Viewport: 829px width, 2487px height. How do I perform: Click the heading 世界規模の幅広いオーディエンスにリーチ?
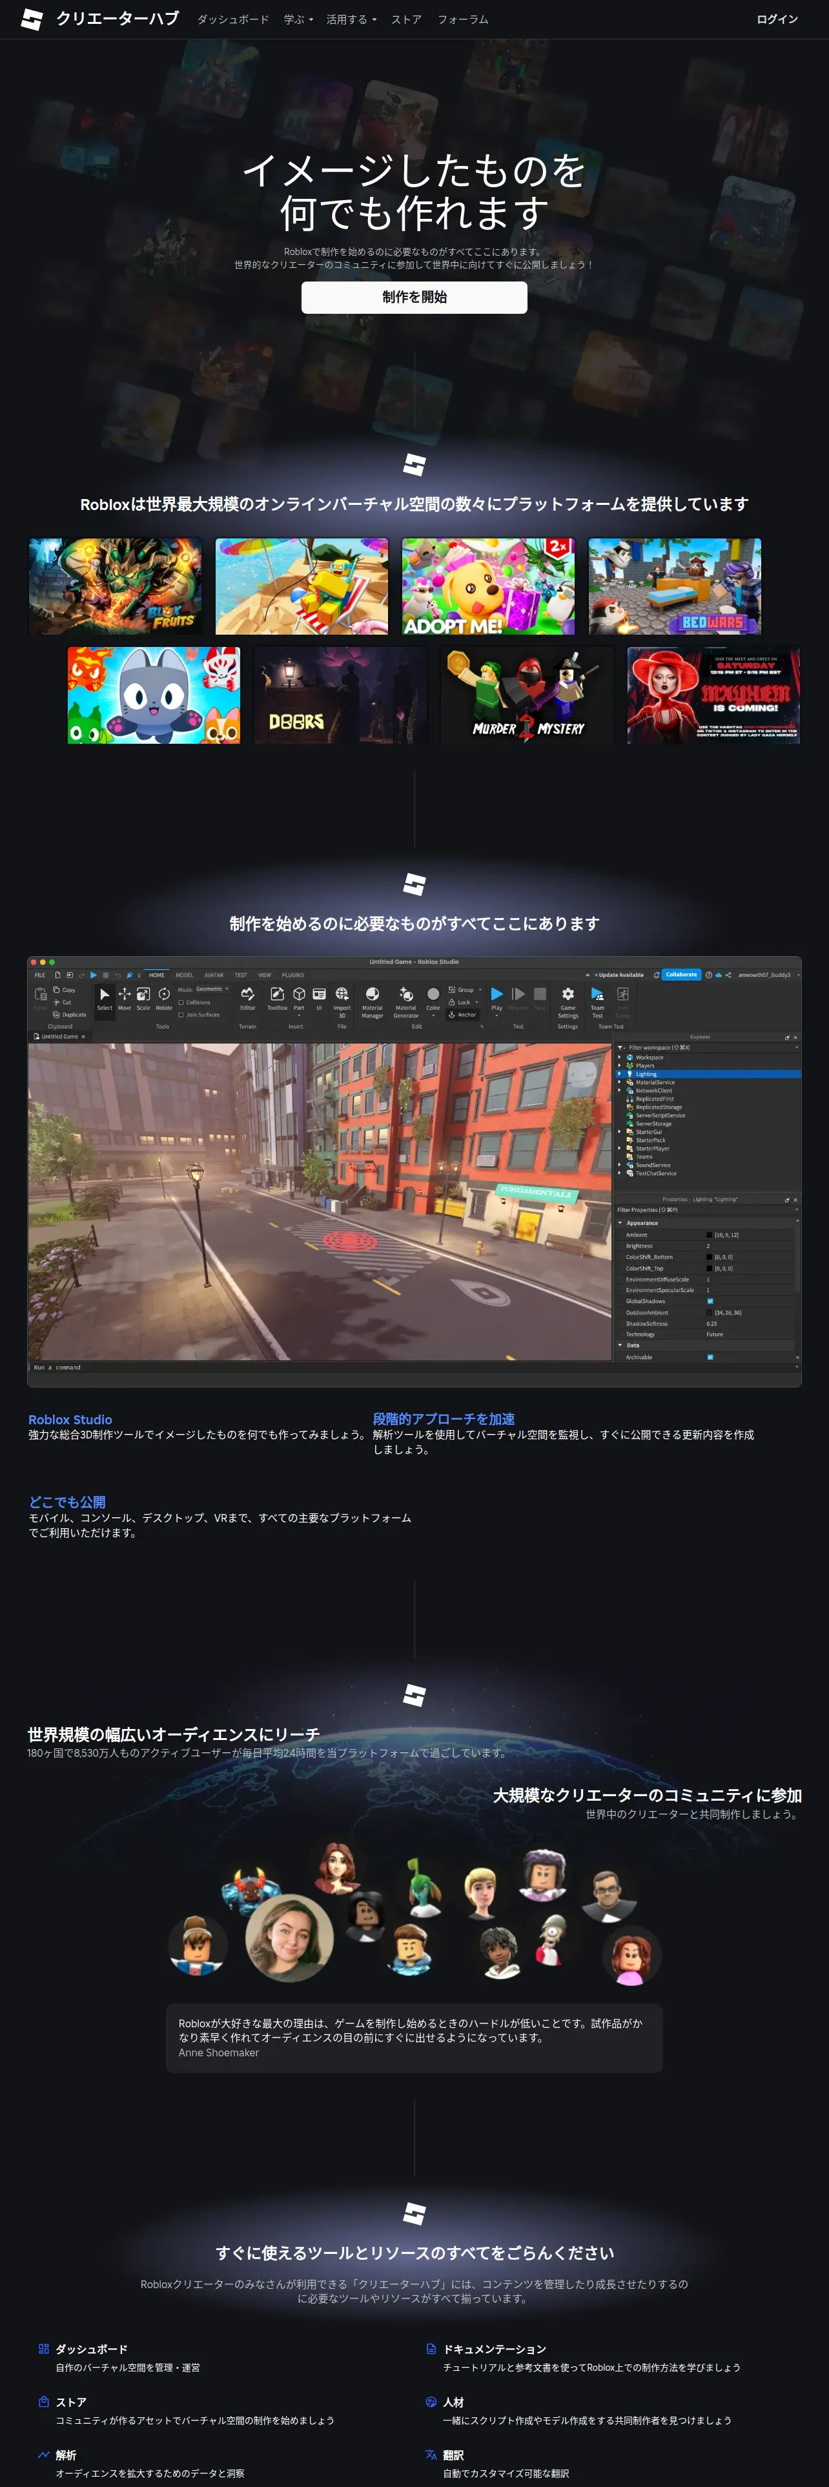coord(174,1734)
